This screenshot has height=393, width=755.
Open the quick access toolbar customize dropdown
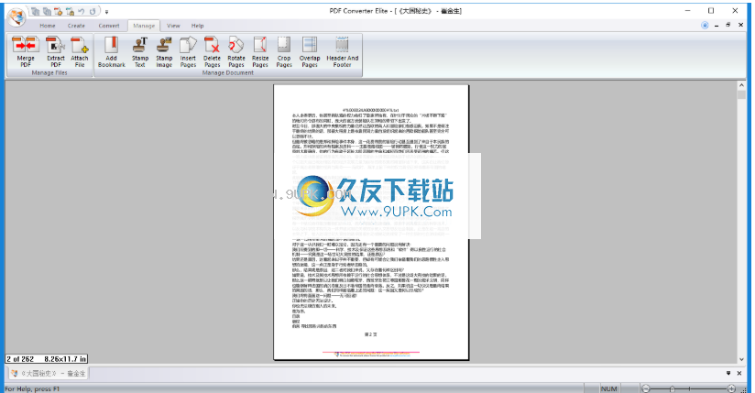106,12
